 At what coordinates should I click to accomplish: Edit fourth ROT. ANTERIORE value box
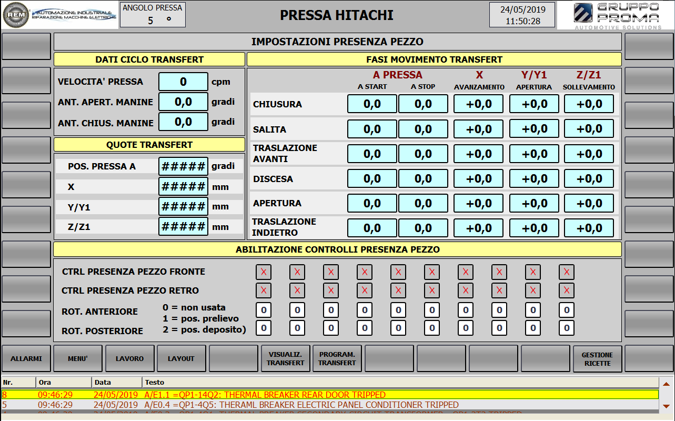(x=365, y=310)
